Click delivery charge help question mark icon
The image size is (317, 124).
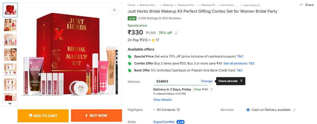212,89
